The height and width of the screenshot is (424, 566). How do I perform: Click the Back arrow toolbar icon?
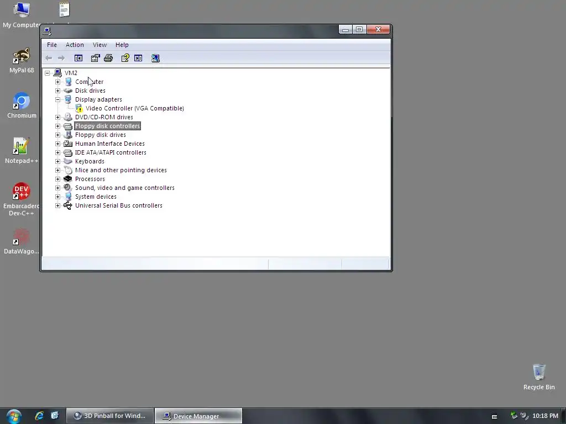pyautogui.click(x=49, y=58)
